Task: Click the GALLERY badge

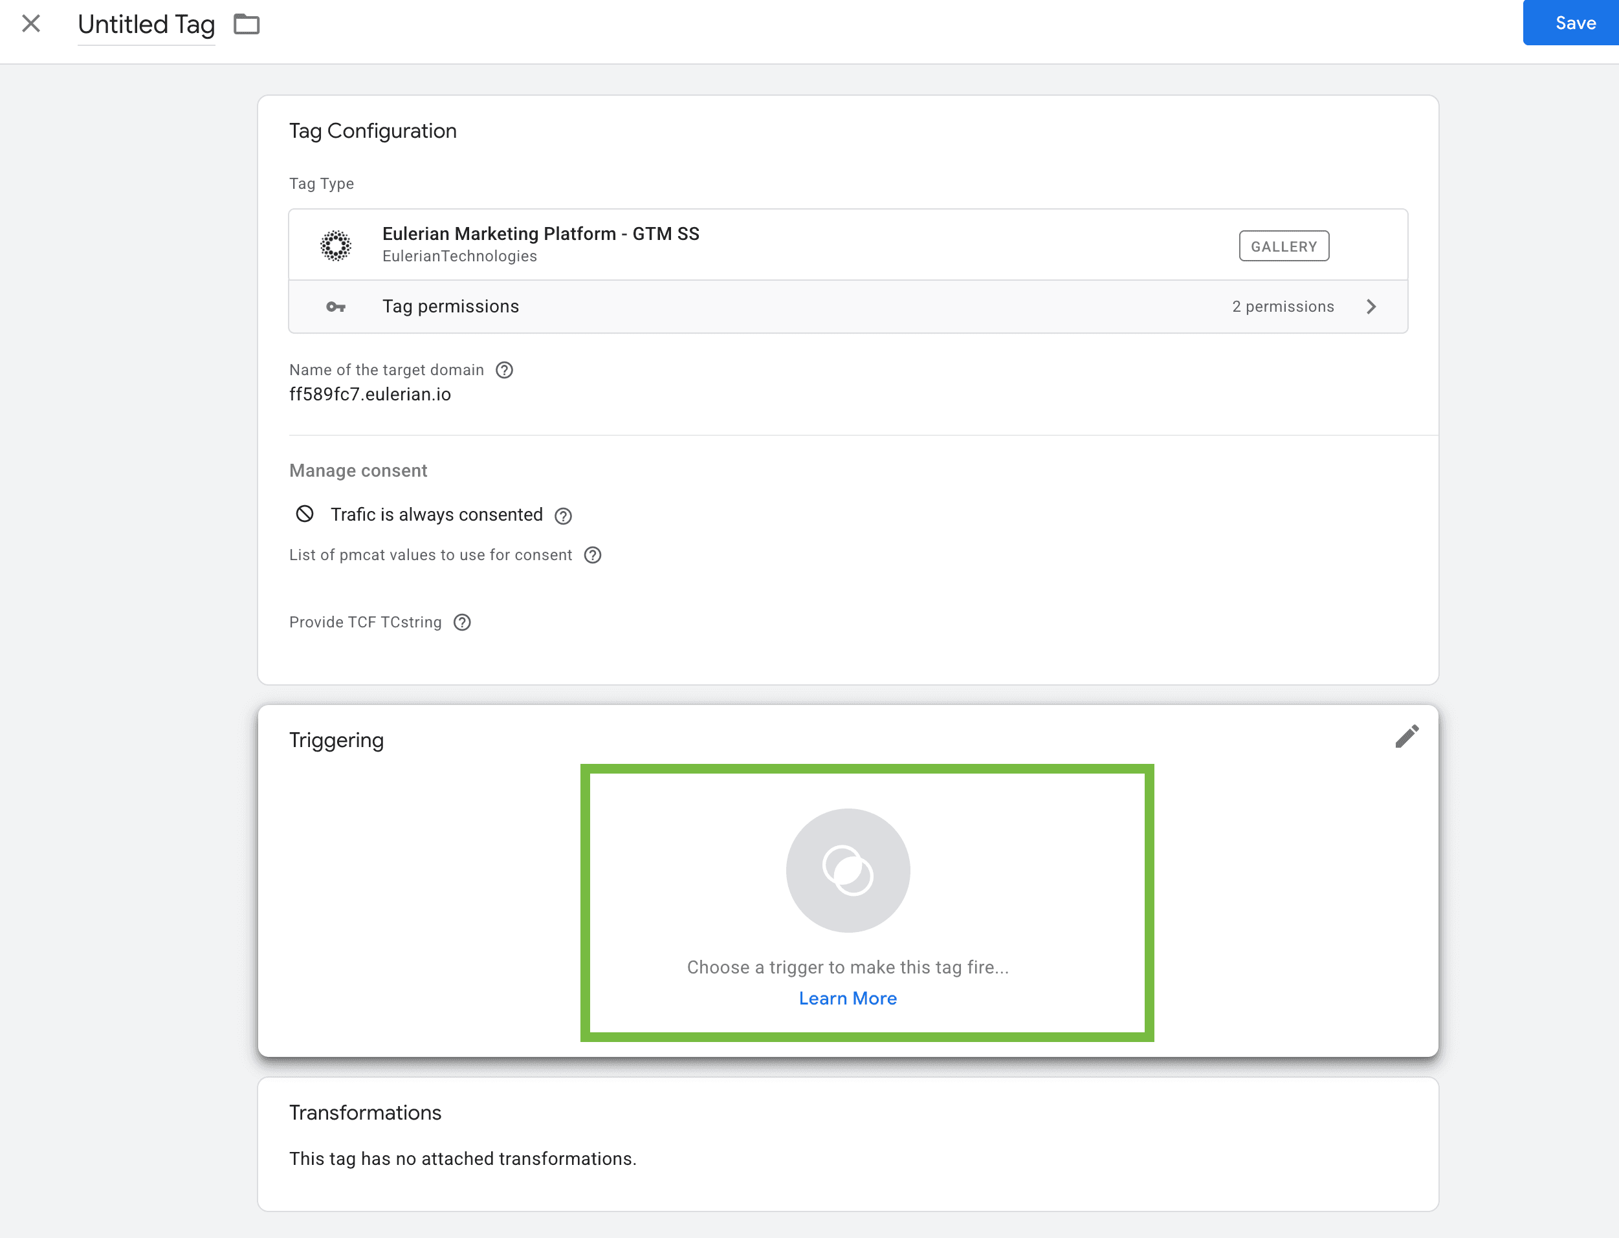Action: (1283, 246)
